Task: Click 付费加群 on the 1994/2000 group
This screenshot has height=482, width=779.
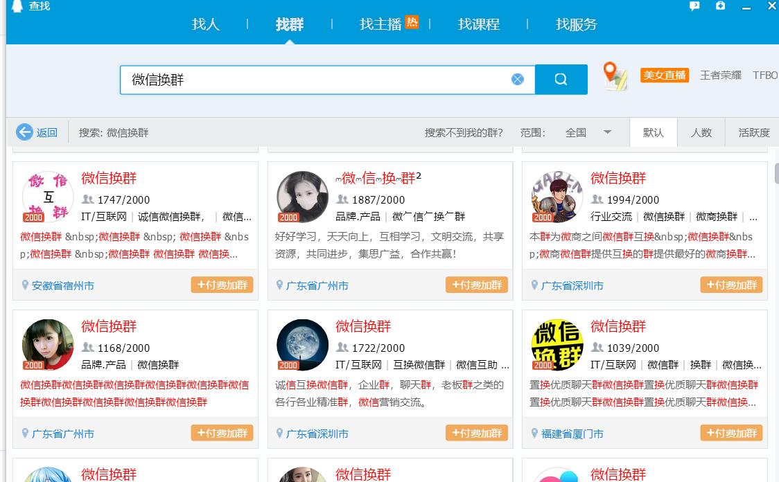Action: point(731,285)
